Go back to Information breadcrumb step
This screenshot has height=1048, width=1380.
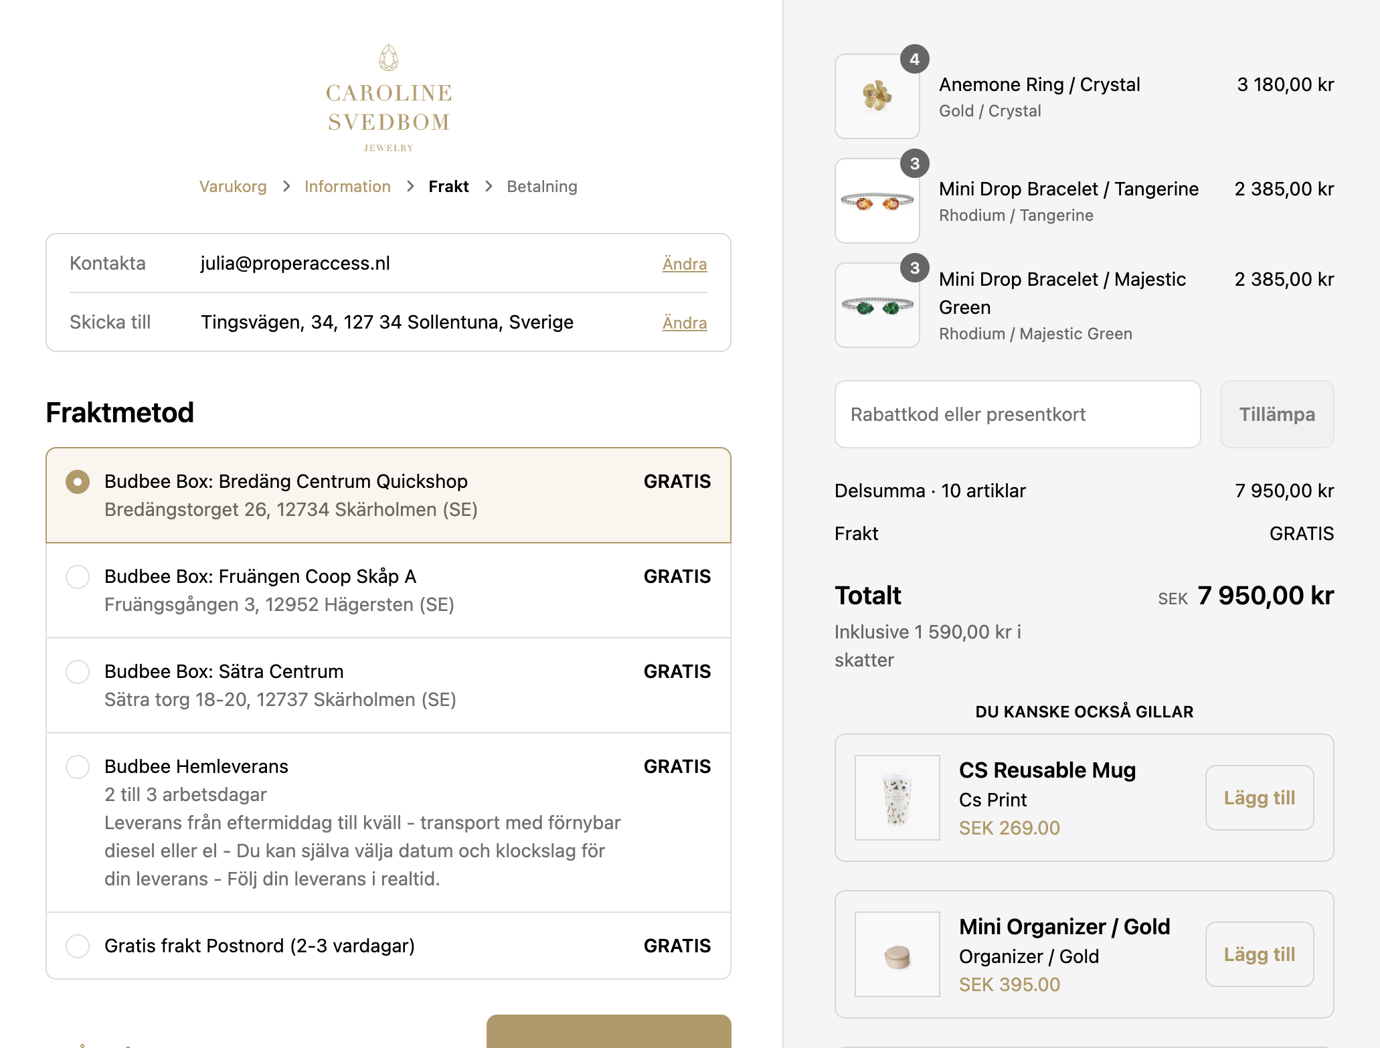tap(347, 187)
